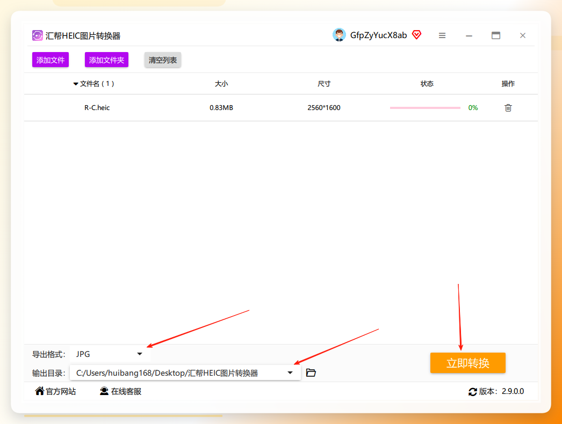Click the customer service headset icon

click(x=104, y=391)
